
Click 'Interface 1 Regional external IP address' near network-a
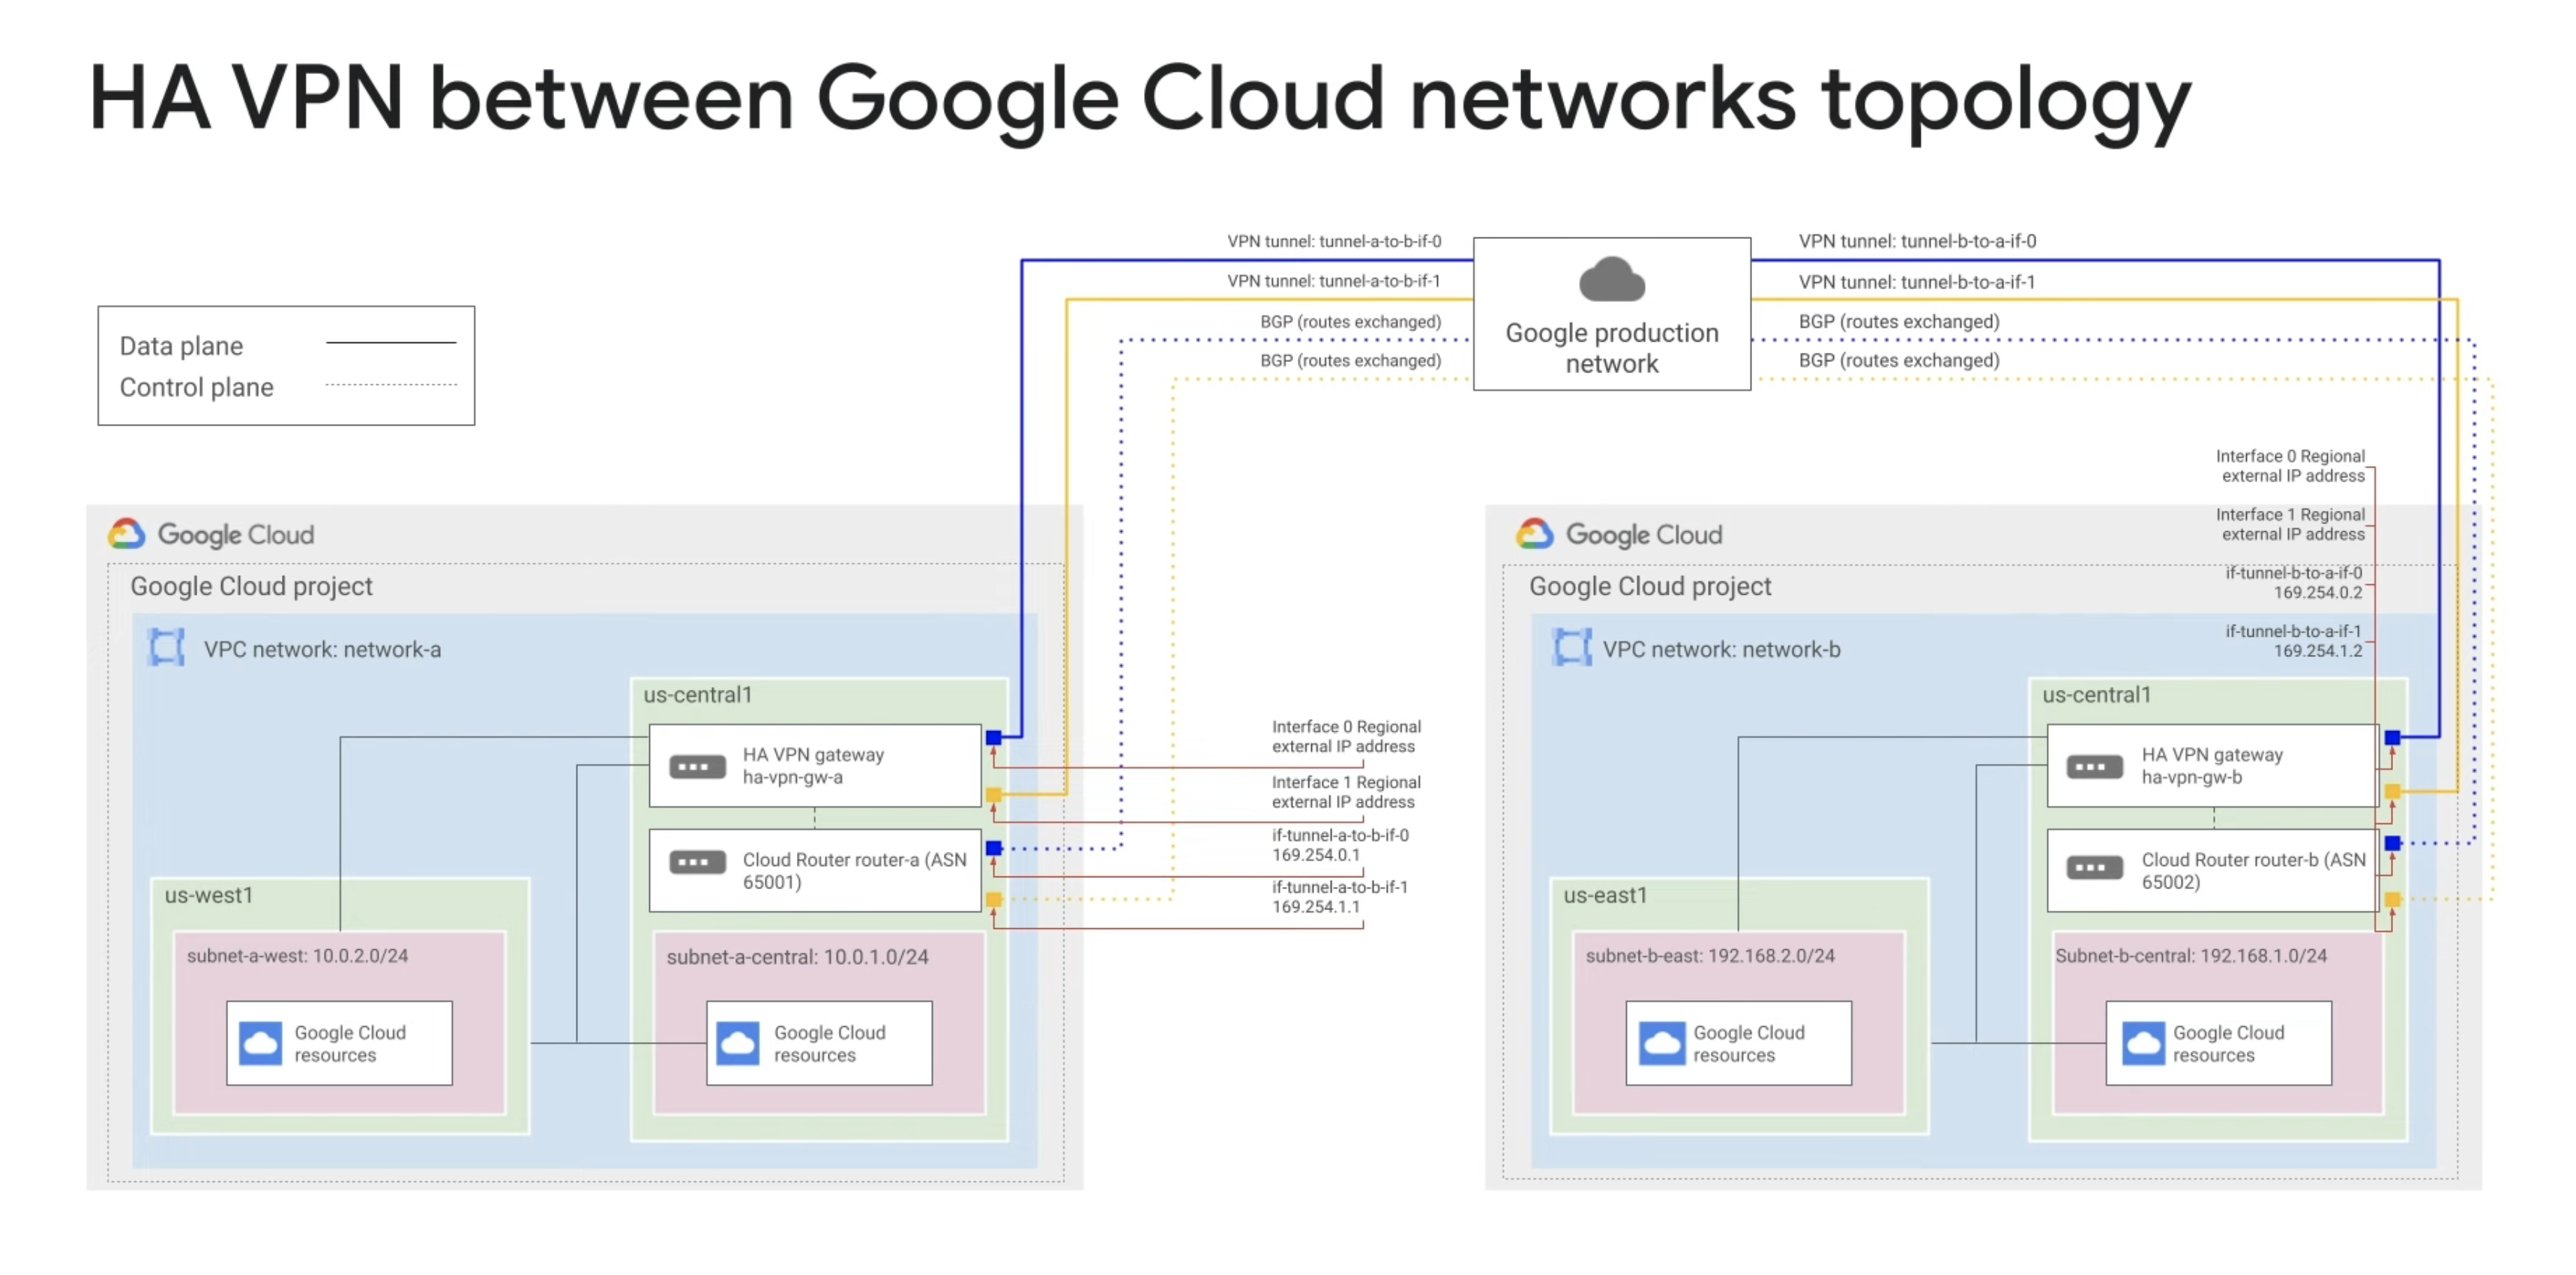click(x=1346, y=791)
